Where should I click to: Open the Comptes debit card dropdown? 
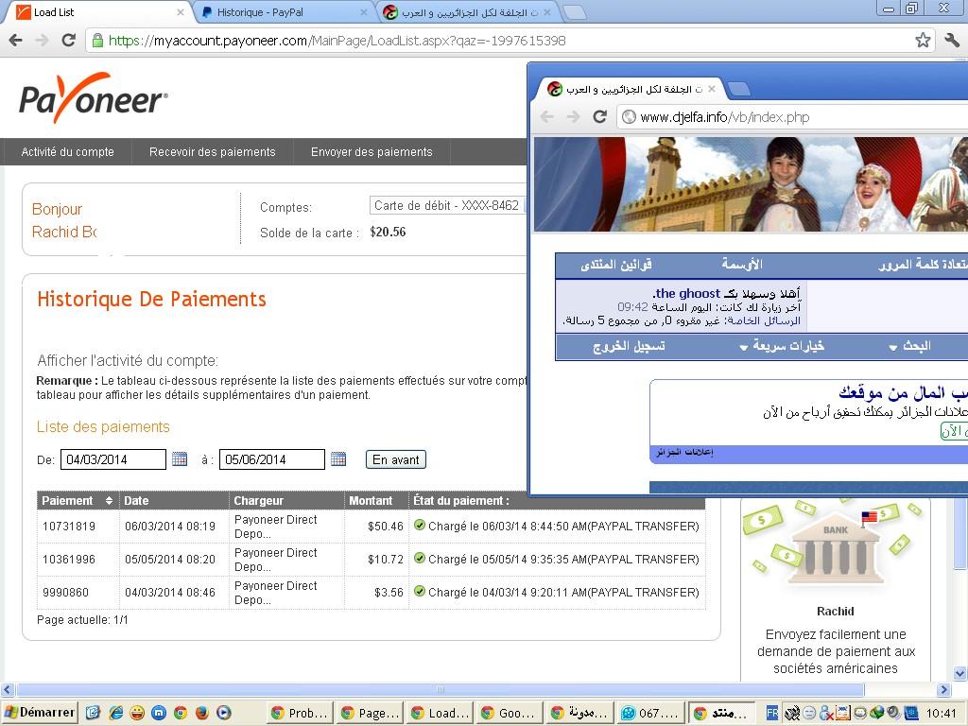448,205
